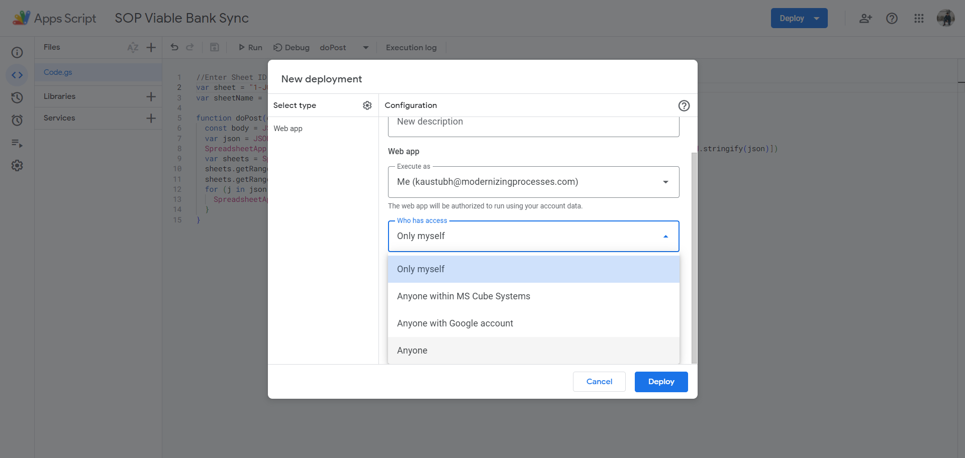
Task: Click the web app authorization note text
Action: pos(485,206)
